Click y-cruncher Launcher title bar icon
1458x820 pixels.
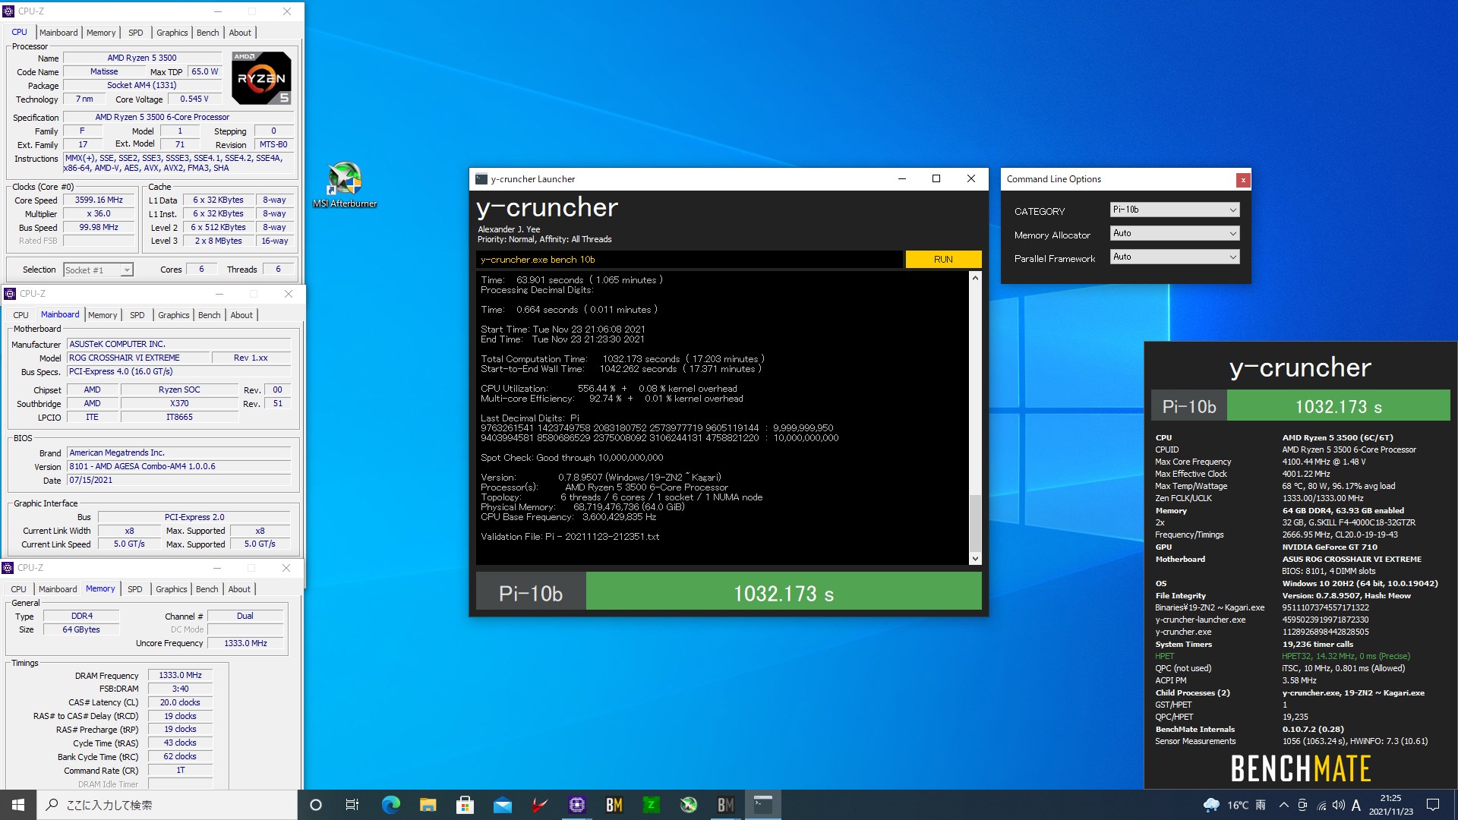tap(481, 179)
